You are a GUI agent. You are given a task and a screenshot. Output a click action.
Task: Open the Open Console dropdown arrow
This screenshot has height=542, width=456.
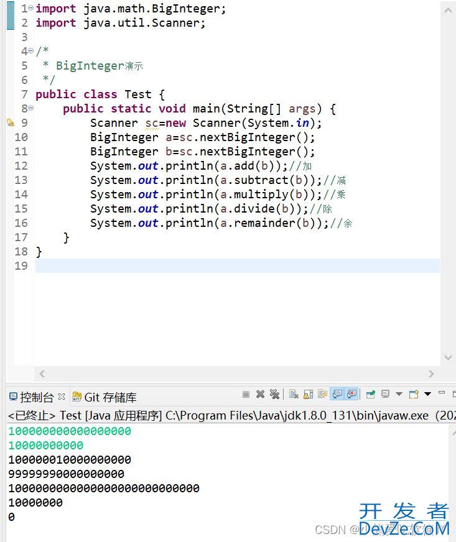point(427,394)
